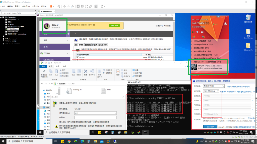This screenshot has height=144, width=257.
Task: Open Serv-U Products dropdown
Action: click(x=164, y=26)
